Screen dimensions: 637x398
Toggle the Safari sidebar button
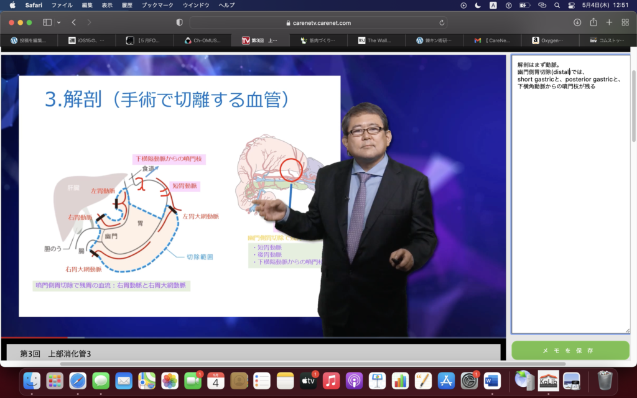pos(47,22)
